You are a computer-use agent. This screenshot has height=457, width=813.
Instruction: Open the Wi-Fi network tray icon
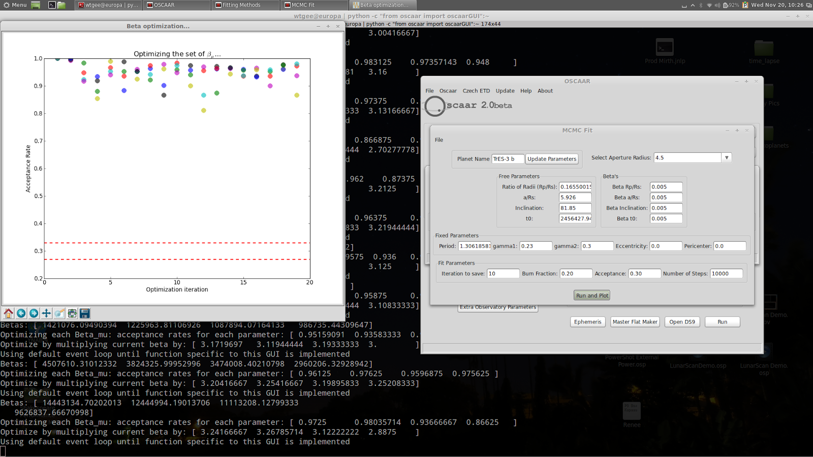709,5
